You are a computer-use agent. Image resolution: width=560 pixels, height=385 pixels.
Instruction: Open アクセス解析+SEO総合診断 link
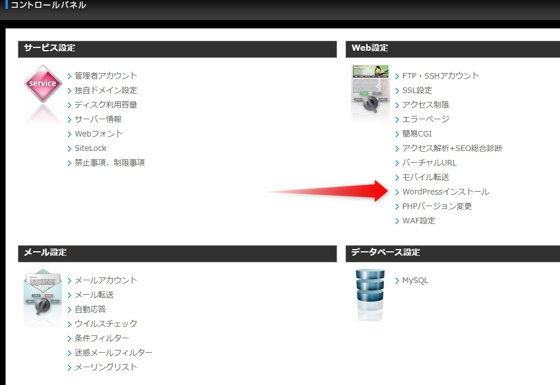coord(452,148)
